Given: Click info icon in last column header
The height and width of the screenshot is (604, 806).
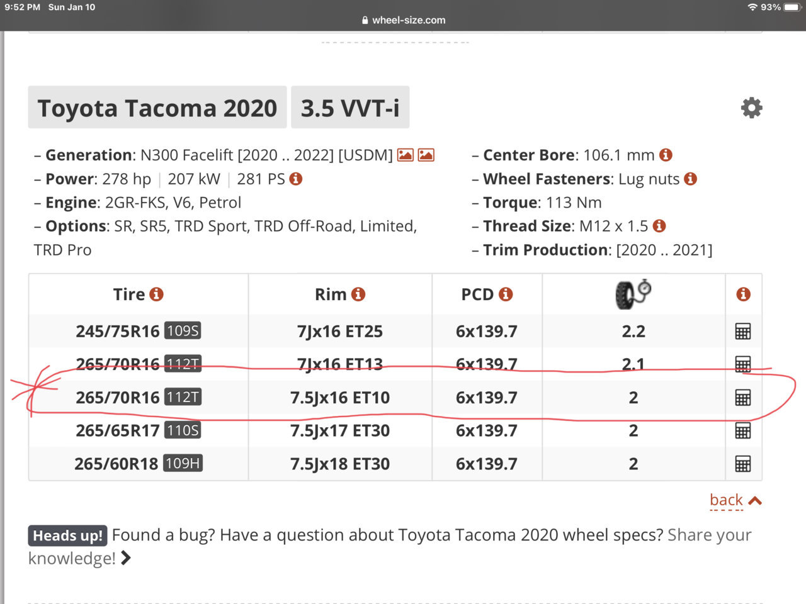Looking at the screenshot, I should point(743,294).
